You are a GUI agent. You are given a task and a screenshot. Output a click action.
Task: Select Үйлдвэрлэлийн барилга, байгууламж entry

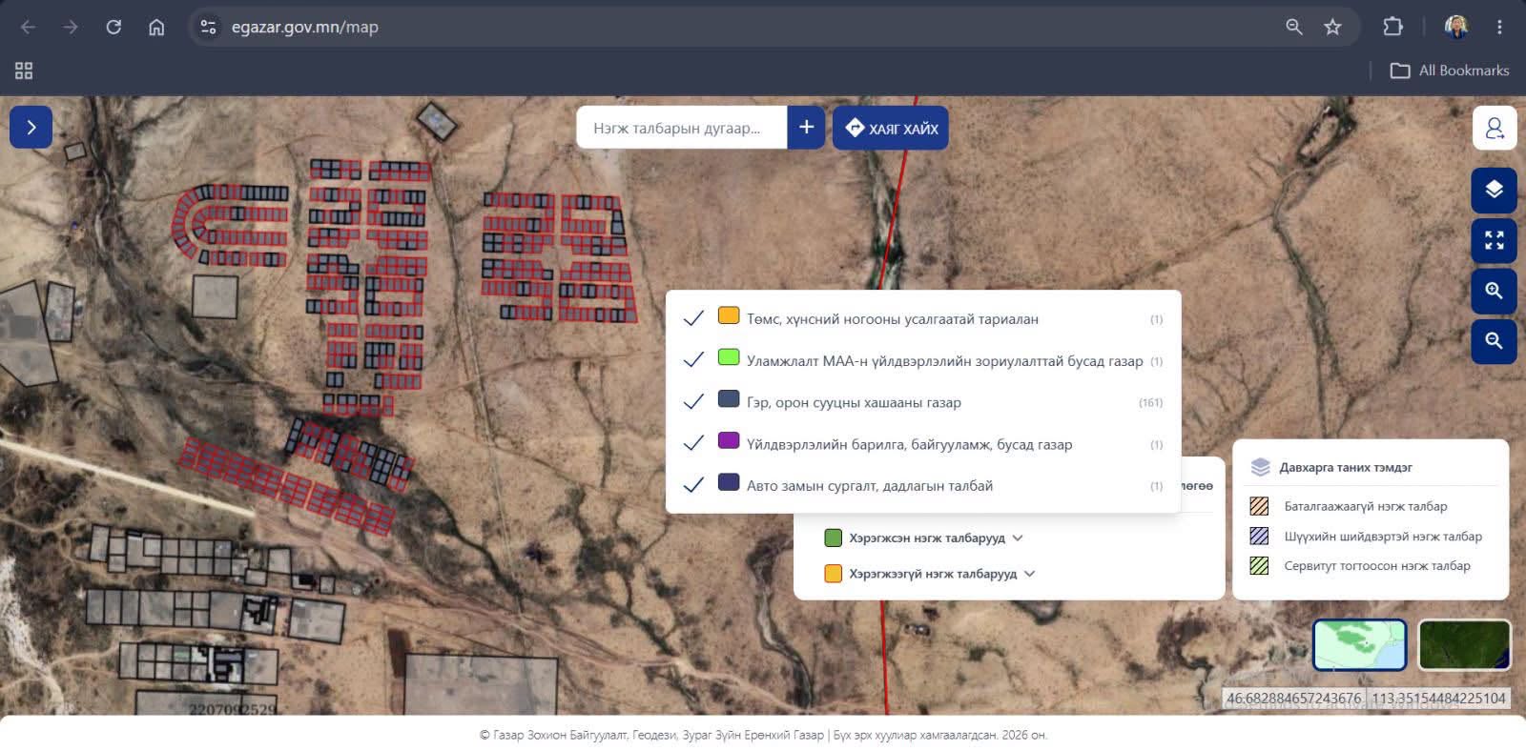click(x=923, y=444)
